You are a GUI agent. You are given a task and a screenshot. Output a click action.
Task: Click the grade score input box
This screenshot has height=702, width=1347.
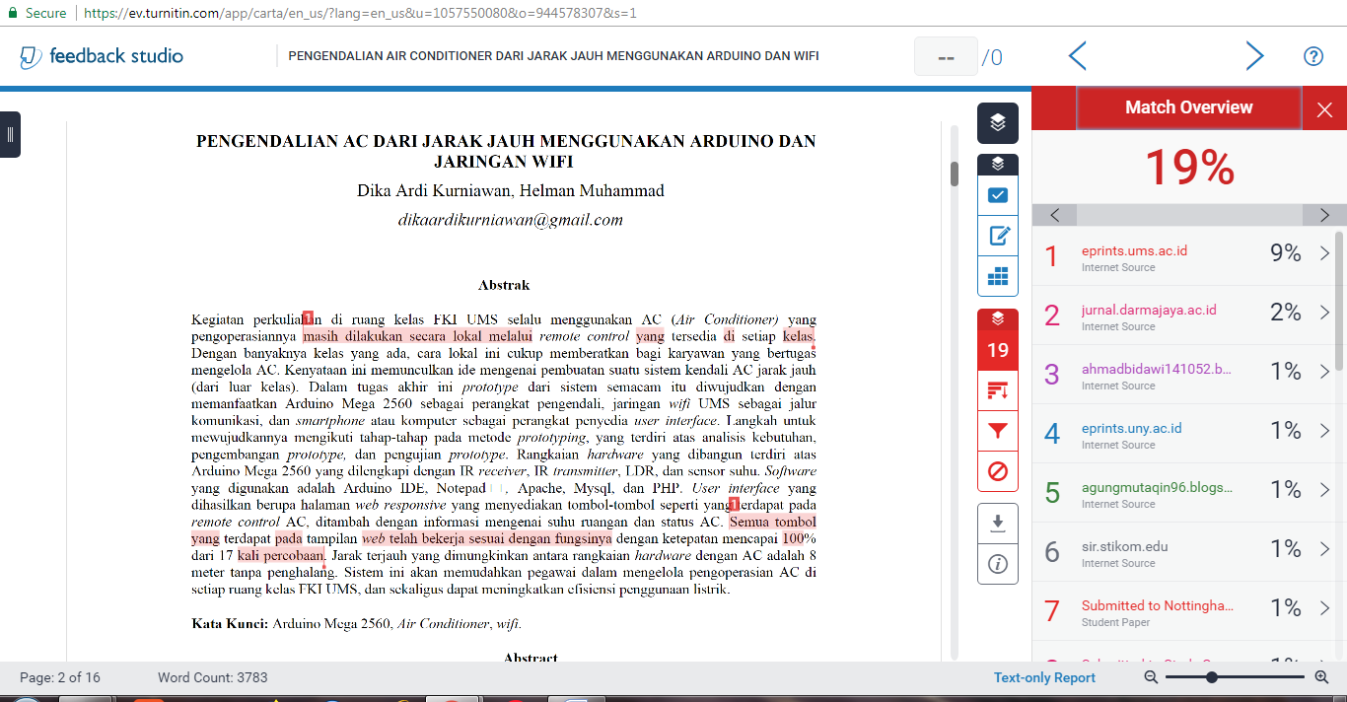point(946,57)
